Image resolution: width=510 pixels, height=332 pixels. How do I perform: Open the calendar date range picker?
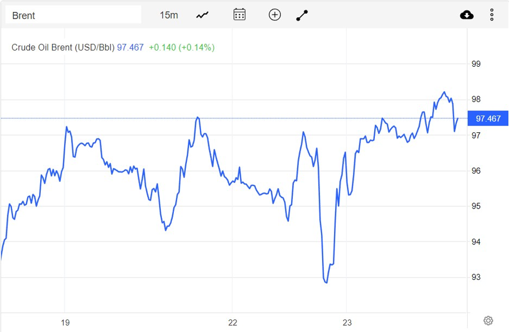pos(239,15)
